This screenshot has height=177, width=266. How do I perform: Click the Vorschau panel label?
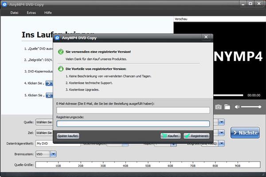coord(181,19)
